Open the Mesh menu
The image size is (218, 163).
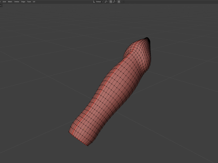pos(10,2)
